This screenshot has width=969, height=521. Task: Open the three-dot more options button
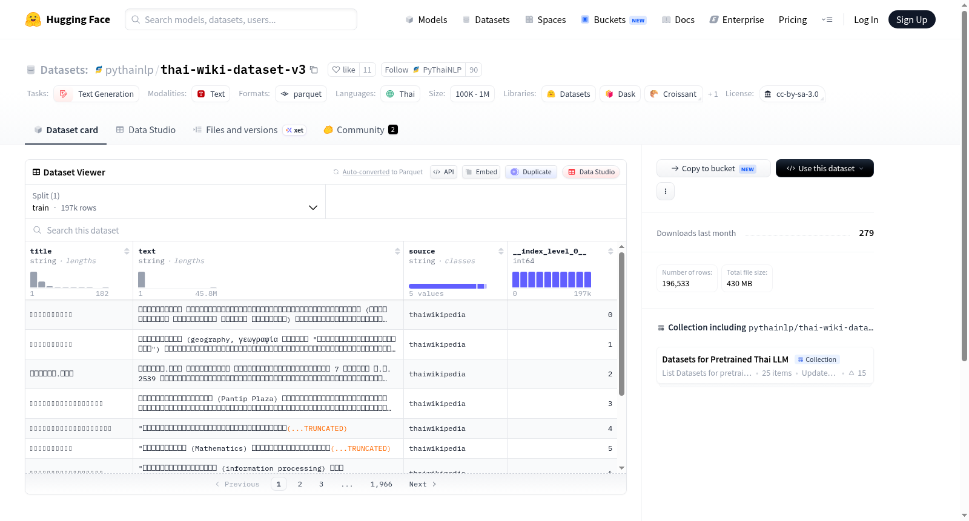tap(666, 191)
